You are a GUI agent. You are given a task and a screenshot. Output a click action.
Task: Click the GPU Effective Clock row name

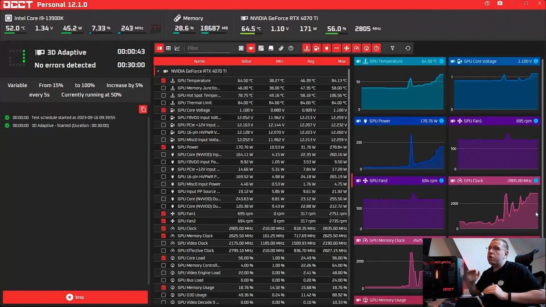point(196,251)
